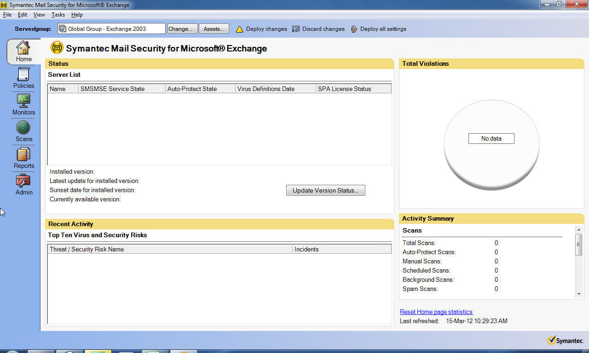The width and height of the screenshot is (589, 353).
Task: Click Sunset date for installed version
Action: click(x=92, y=190)
